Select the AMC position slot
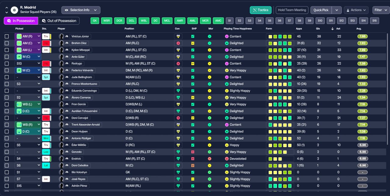 218,21
